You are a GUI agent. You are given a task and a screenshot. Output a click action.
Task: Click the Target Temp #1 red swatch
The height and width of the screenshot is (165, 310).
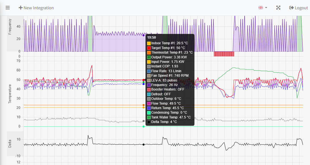point(149,48)
